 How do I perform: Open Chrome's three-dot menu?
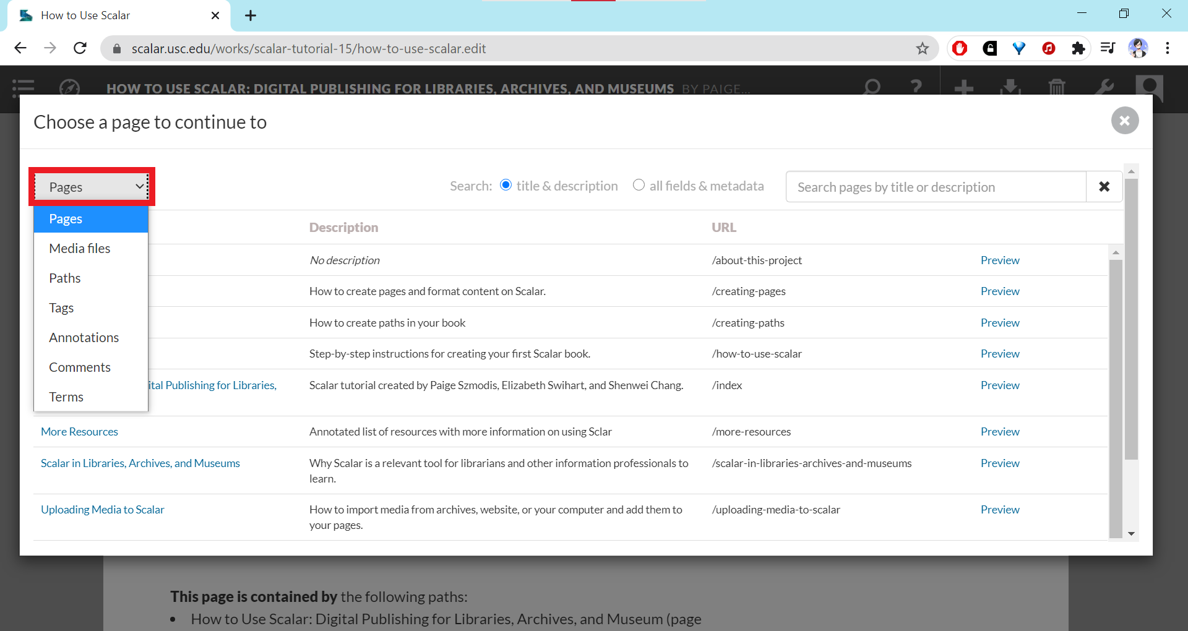(1167, 48)
